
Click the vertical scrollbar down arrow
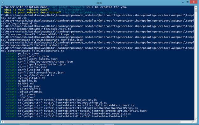coord(196,119)
